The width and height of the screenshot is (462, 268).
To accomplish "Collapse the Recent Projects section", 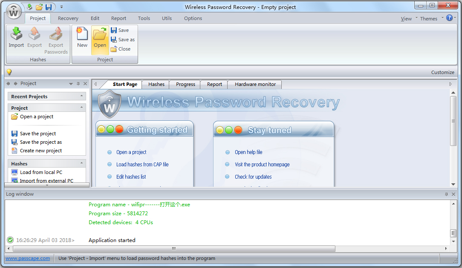I will coord(81,96).
